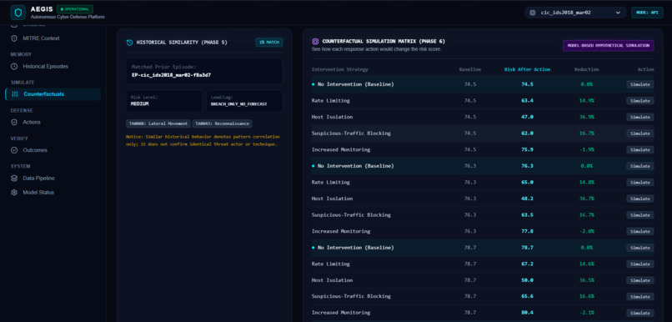Simulate Suspicious-Traffic Blocking with baseline 76.3
The width and height of the screenshot is (672, 322).
tap(639, 215)
